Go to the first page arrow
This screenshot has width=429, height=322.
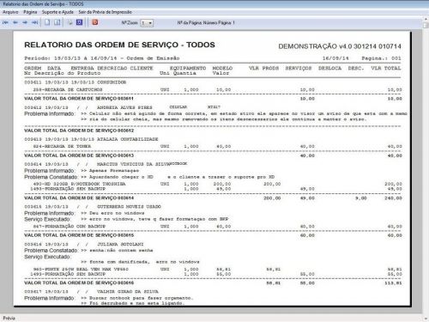point(5,22)
